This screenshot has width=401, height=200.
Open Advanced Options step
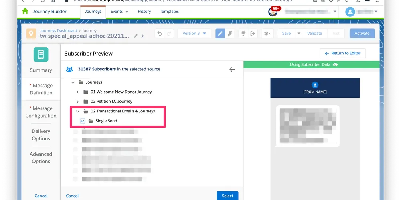click(x=41, y=158)
